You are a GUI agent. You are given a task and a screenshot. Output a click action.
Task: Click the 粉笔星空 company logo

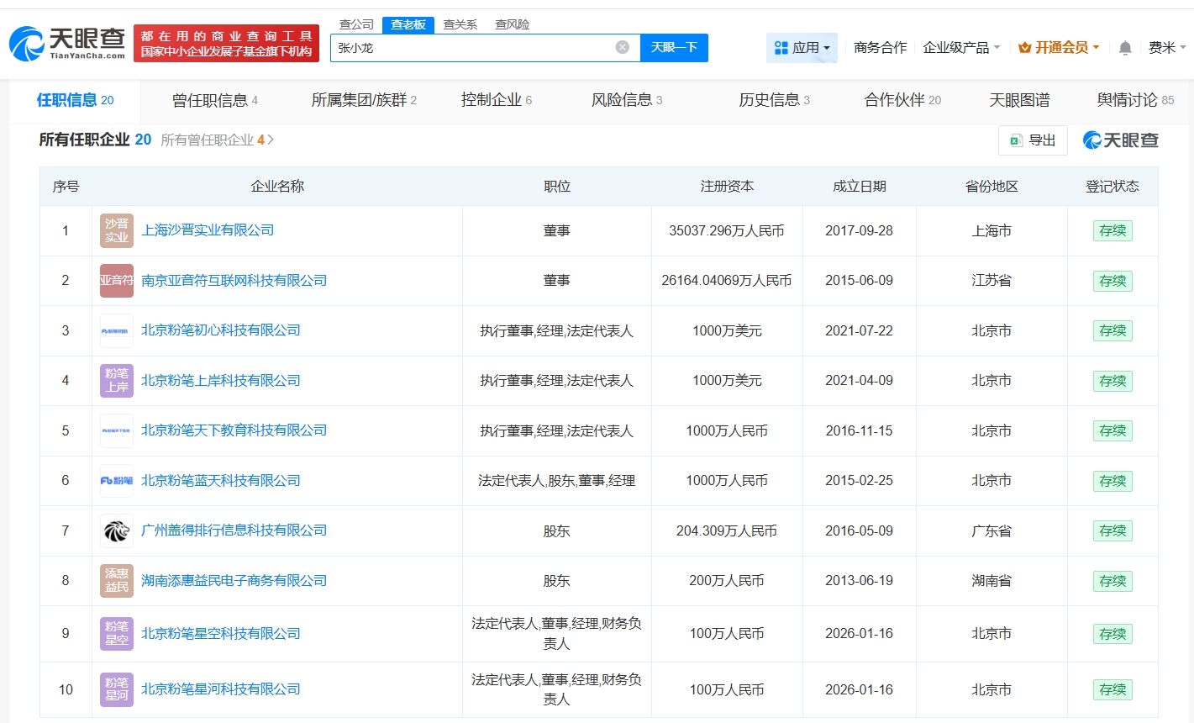(x=117, y=634)
